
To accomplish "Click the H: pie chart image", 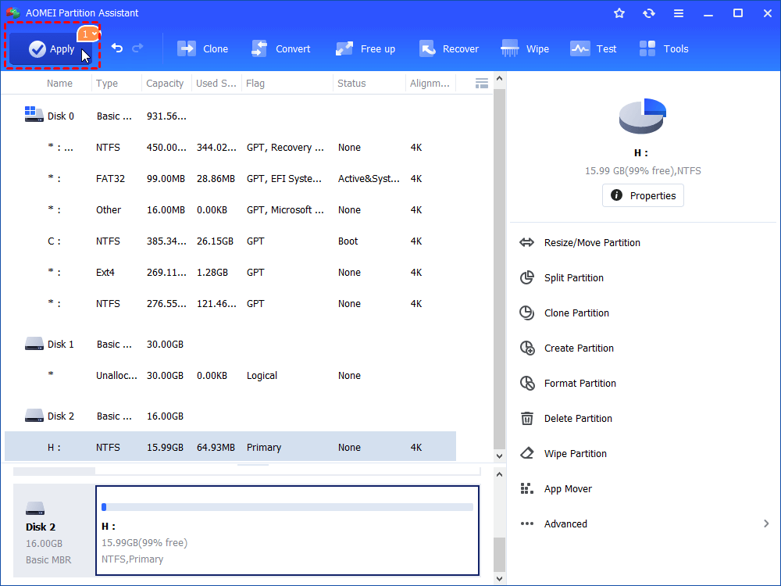I will click(643, 116).
